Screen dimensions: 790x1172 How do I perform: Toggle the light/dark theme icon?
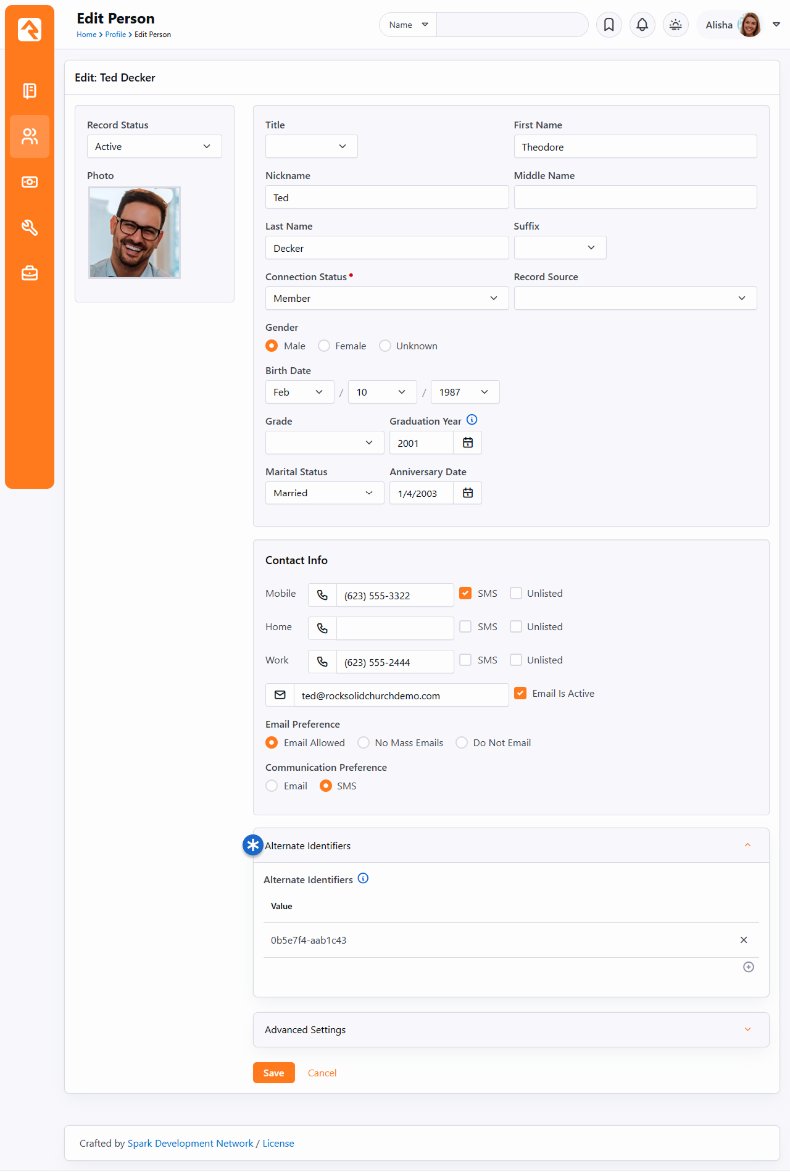tap(675, 25)
